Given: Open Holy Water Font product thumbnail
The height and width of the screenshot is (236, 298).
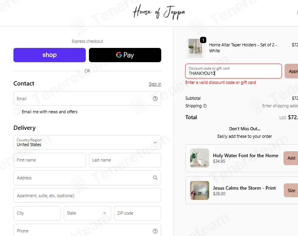Looking at the screenshot, I should tap(200, 158).
